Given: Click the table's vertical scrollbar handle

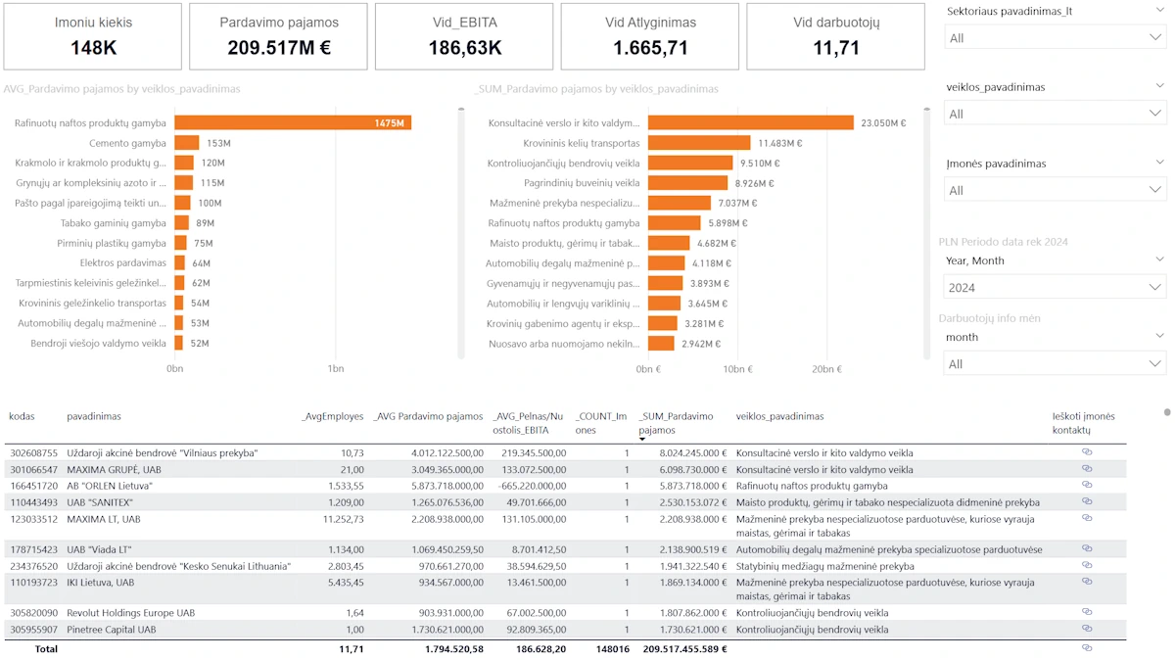Looking at the screenshot, I should [x=1167, y=412].
